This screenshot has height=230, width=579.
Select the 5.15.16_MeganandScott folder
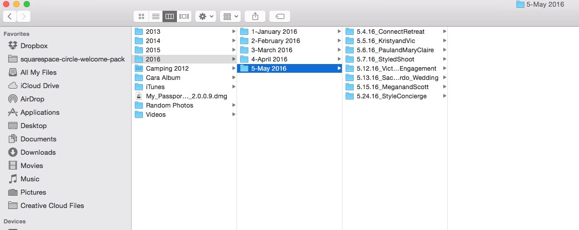pyautogui.click(x=395, y=87)
